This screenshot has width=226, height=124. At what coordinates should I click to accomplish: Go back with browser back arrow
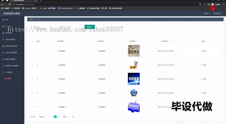point(2,5)
